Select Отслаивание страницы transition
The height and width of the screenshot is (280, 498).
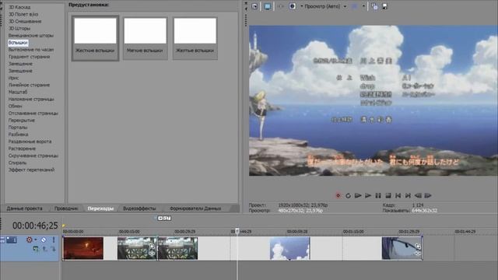[33, 114]
